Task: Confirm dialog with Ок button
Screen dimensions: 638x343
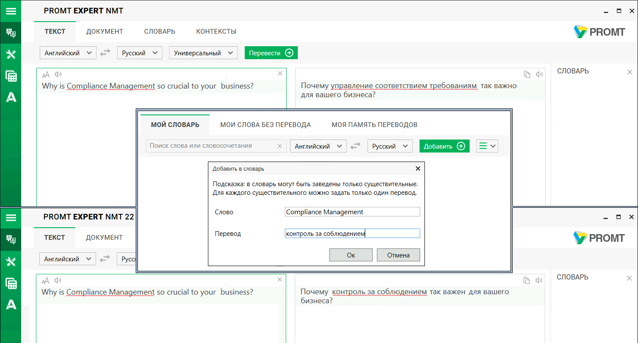Action: click(x=351, y=255)
